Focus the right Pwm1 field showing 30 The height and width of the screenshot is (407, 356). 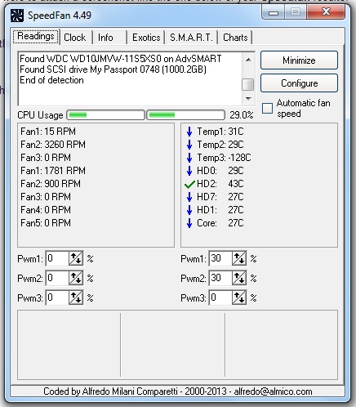point(220,258)
